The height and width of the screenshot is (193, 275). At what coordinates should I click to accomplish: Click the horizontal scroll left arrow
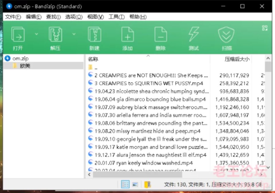click(89, 175)
